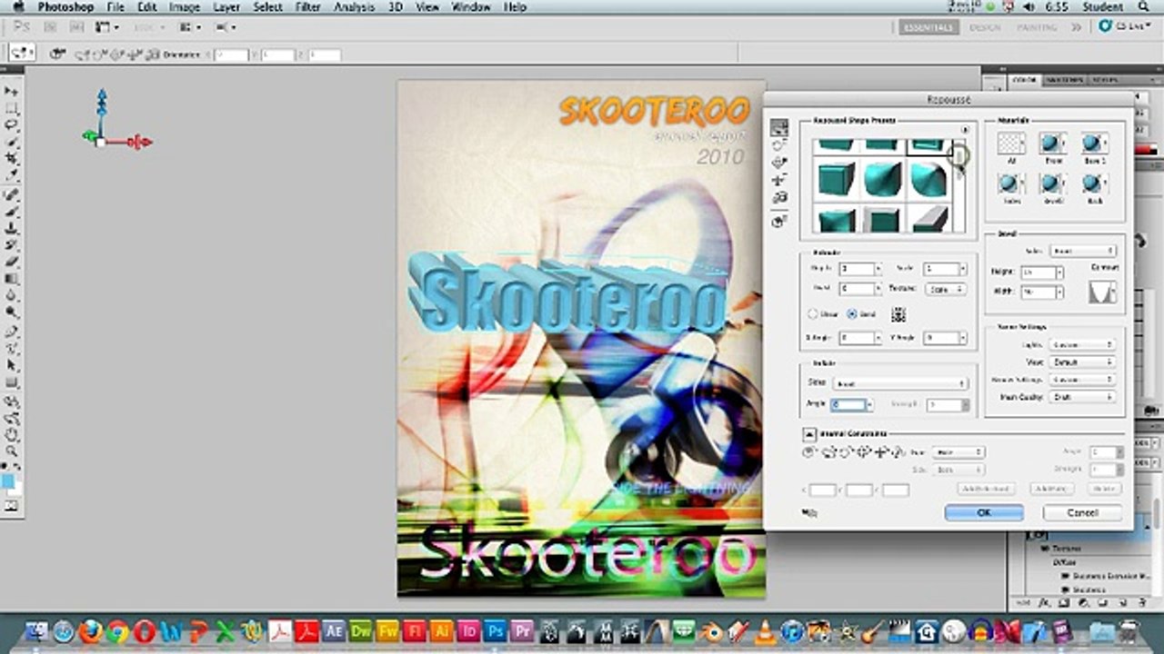Image resolution: width=1164 pixels, height=654 pixels.
Task: Launch Firefox from the dock
Action: [x=90, y=629]
